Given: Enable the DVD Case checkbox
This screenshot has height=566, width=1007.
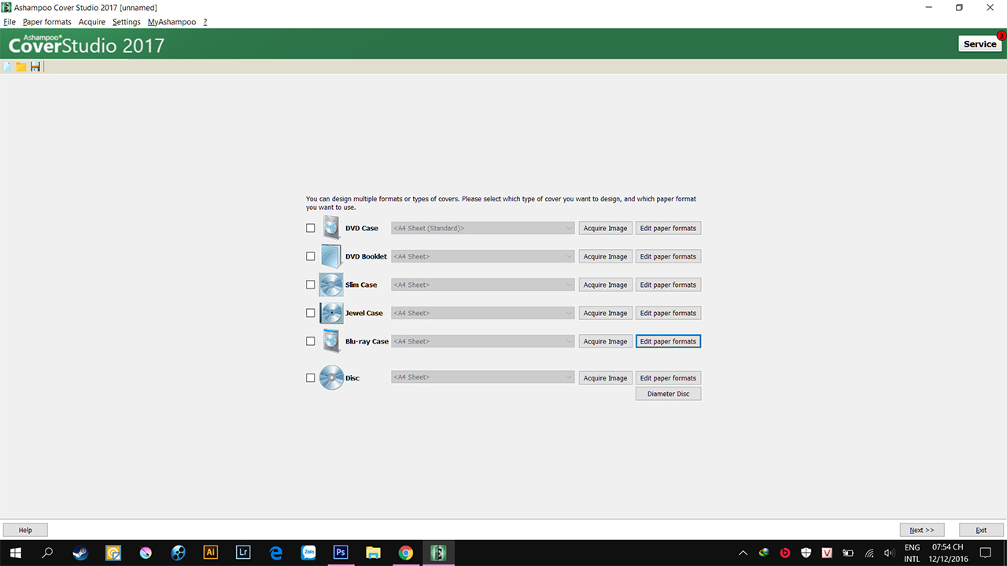Looking at the screenshot, I should [x=310, y=228].
